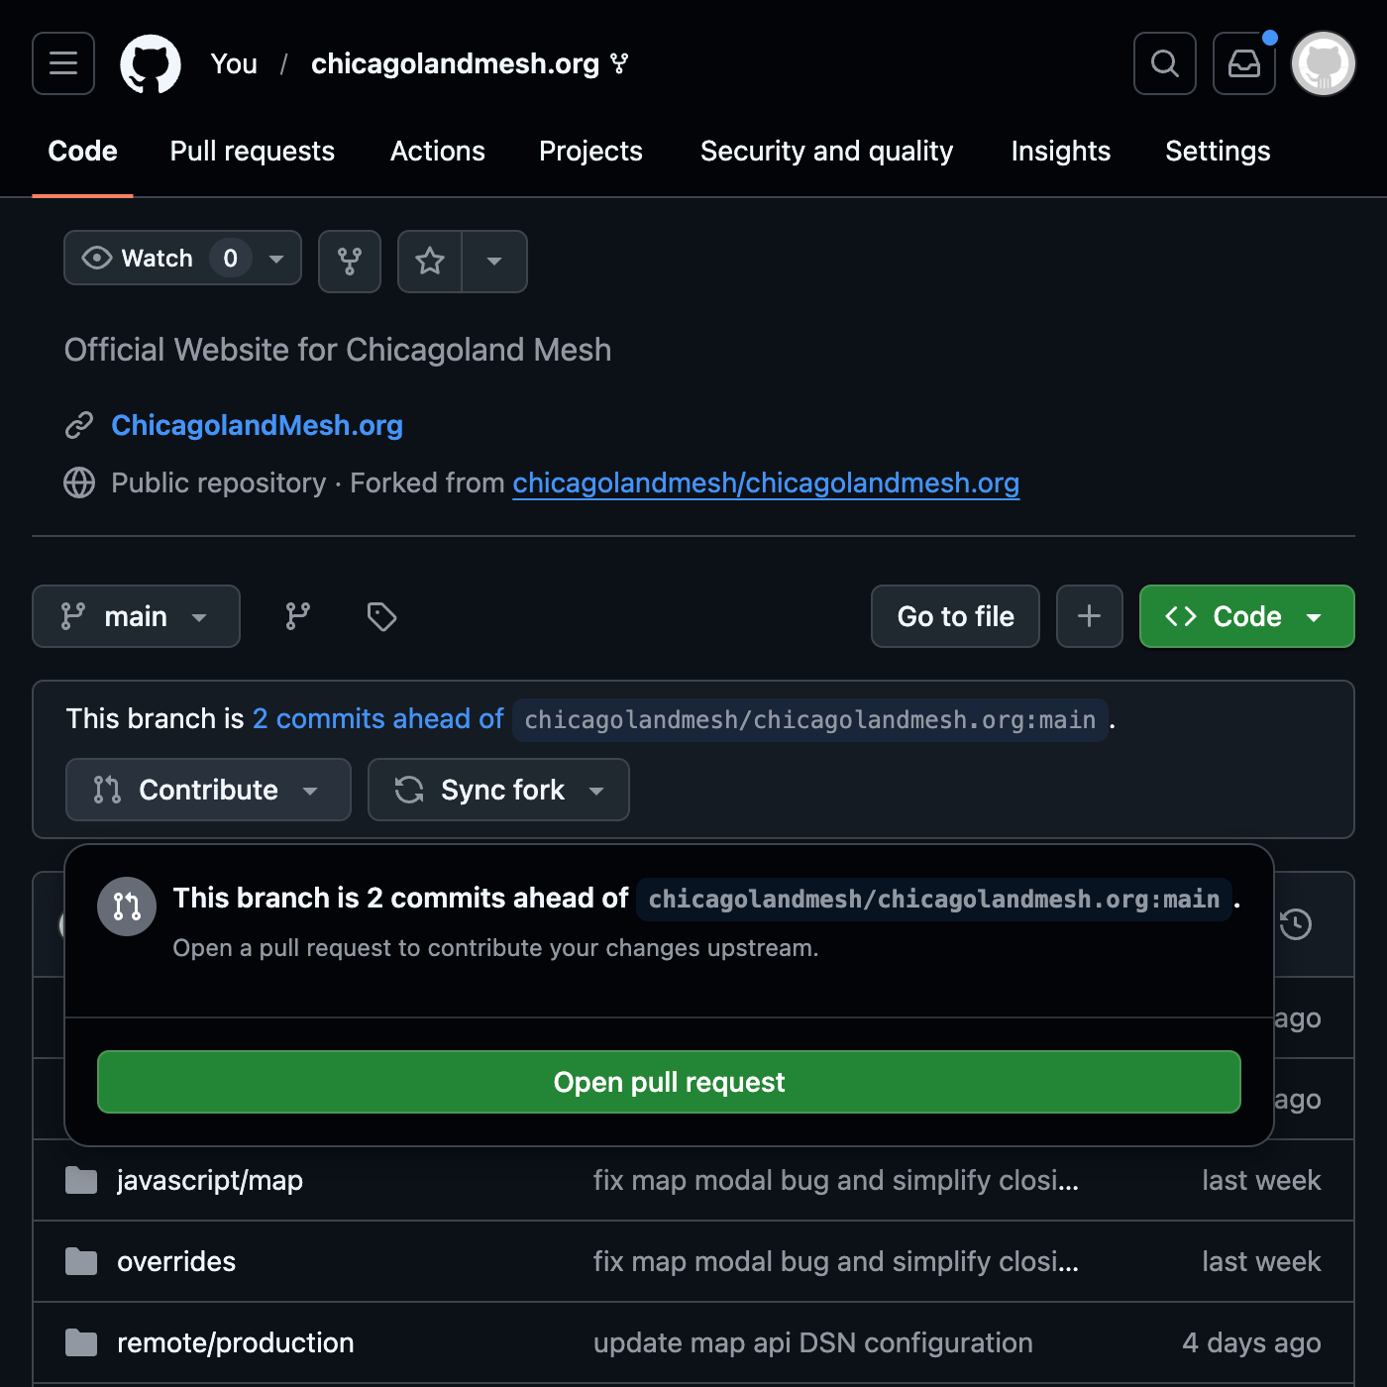
Task: Open the search magnifier icon
Action: (x=1164, y=63)
